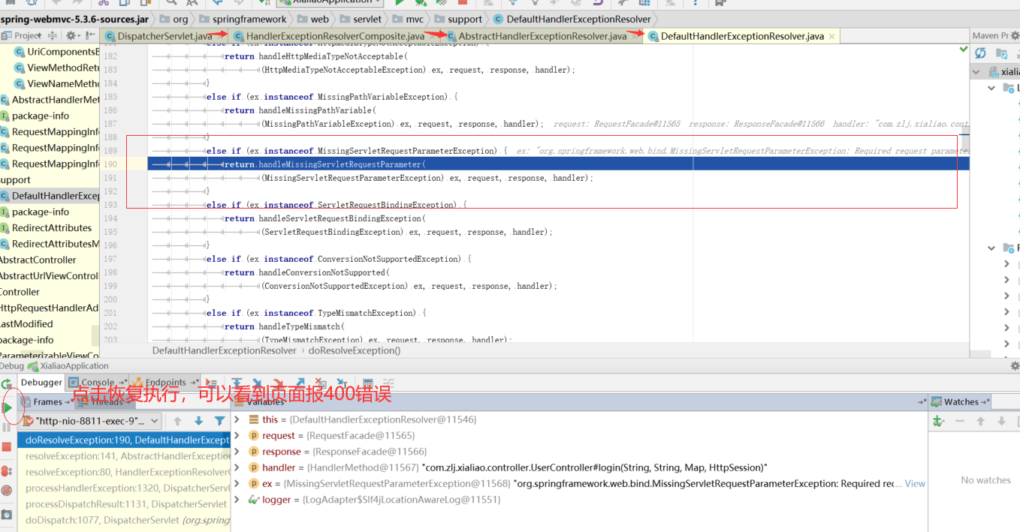The width and height of the screenshot is (1020, 532).
Task: Open Project view dropdown
Action: click(23, 35)
